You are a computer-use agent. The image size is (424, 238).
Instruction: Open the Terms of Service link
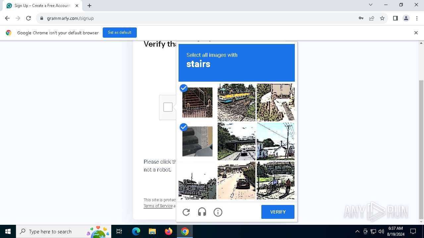pos(158,206)
